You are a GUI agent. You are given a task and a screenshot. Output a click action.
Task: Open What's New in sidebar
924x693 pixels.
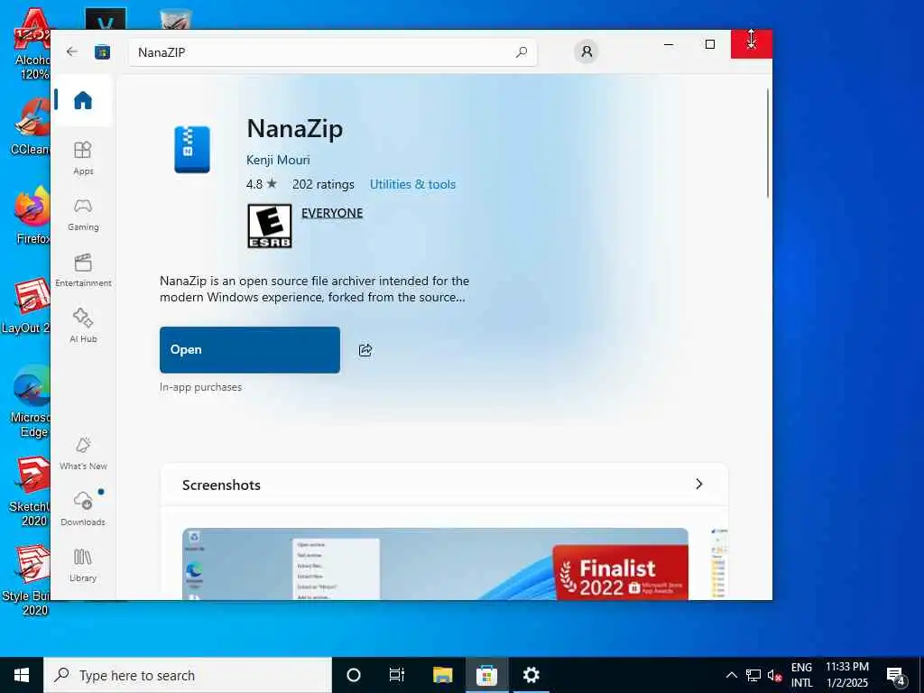(x=83, y=453)
